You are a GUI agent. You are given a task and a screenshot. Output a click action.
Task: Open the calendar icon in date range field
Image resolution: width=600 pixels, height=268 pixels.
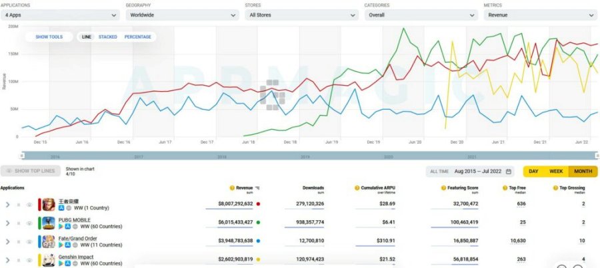coord(509,172)
